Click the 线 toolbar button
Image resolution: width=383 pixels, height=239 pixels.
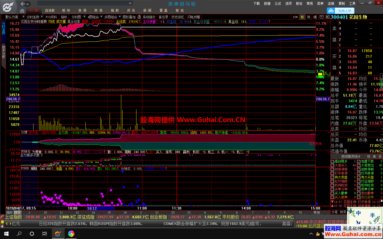tap(315, 17)
